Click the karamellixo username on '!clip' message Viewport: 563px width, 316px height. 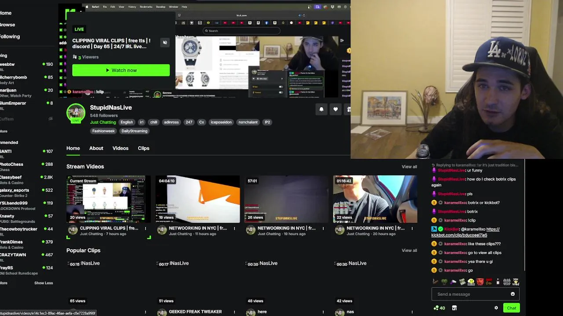click(x=455, y=220)
